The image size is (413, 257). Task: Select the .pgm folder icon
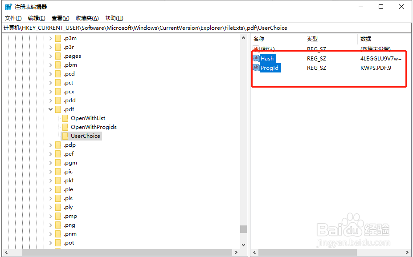click(58, 163)
